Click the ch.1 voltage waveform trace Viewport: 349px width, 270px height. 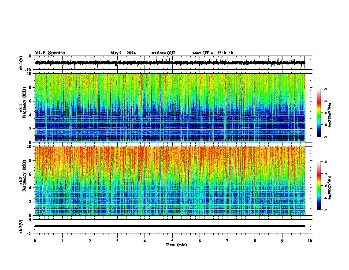click(x=170, y=63)
